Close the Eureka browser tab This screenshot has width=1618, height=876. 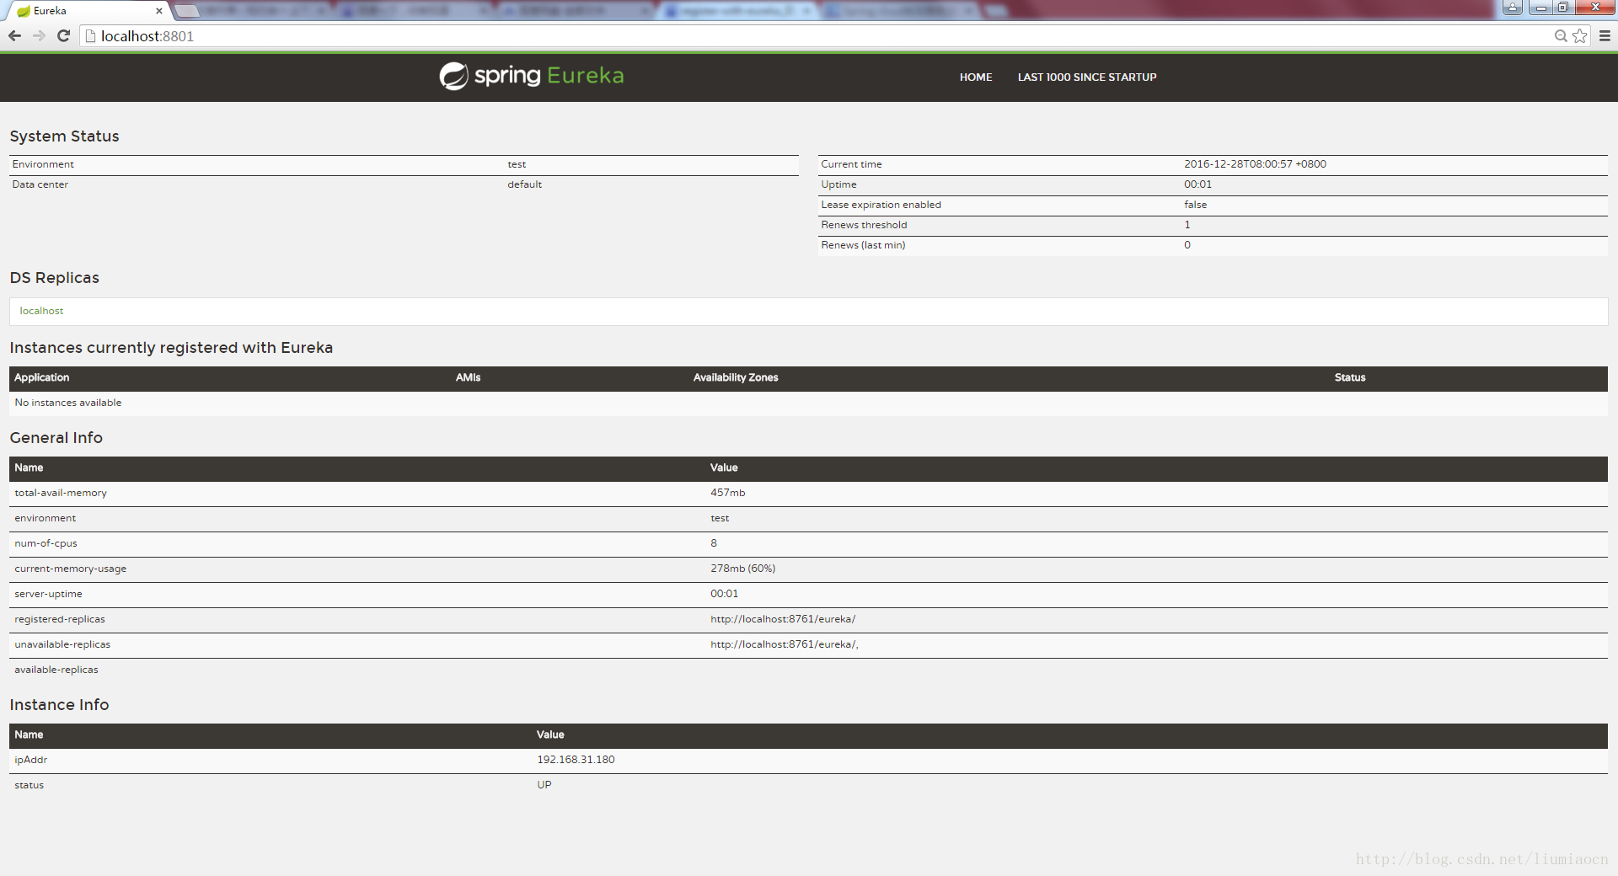point(158,11)
